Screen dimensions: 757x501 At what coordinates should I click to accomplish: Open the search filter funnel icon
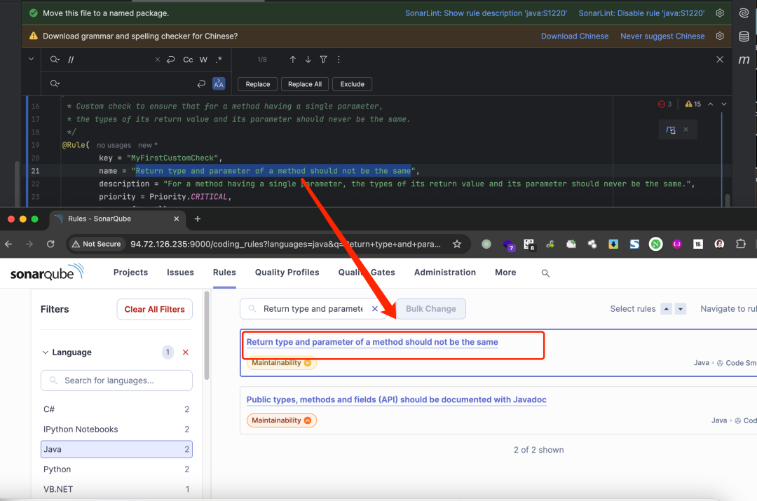click(x=323, y=60)
